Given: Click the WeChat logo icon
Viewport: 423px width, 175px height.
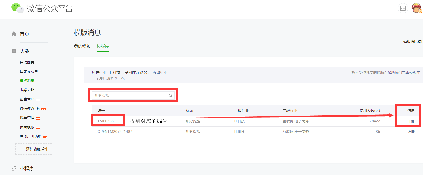Looking at the screenshot, I should [x=17, y=8].
